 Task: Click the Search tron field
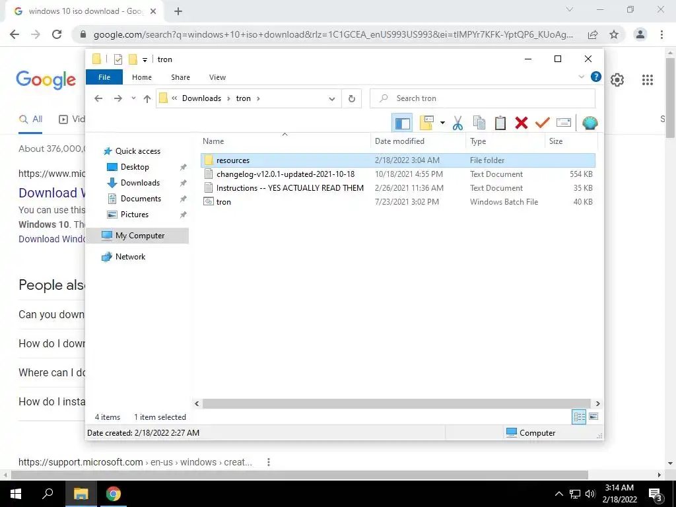483,98
